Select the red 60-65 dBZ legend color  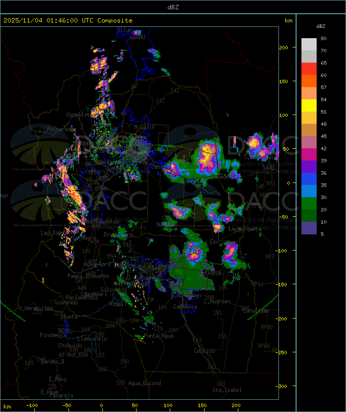pyautogui.click(x=309, y=69)
